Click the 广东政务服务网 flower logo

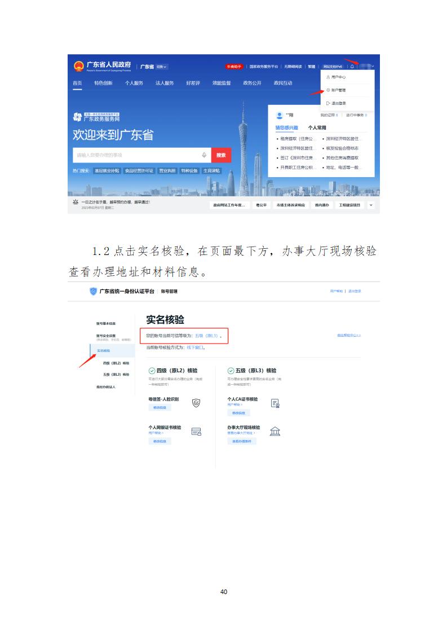tap(77, 117)
